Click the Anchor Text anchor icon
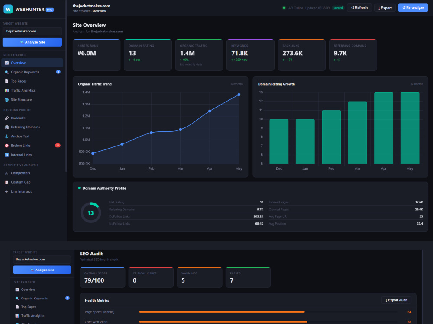Viewport: 433px width, 324px height. tap(6, 137)
